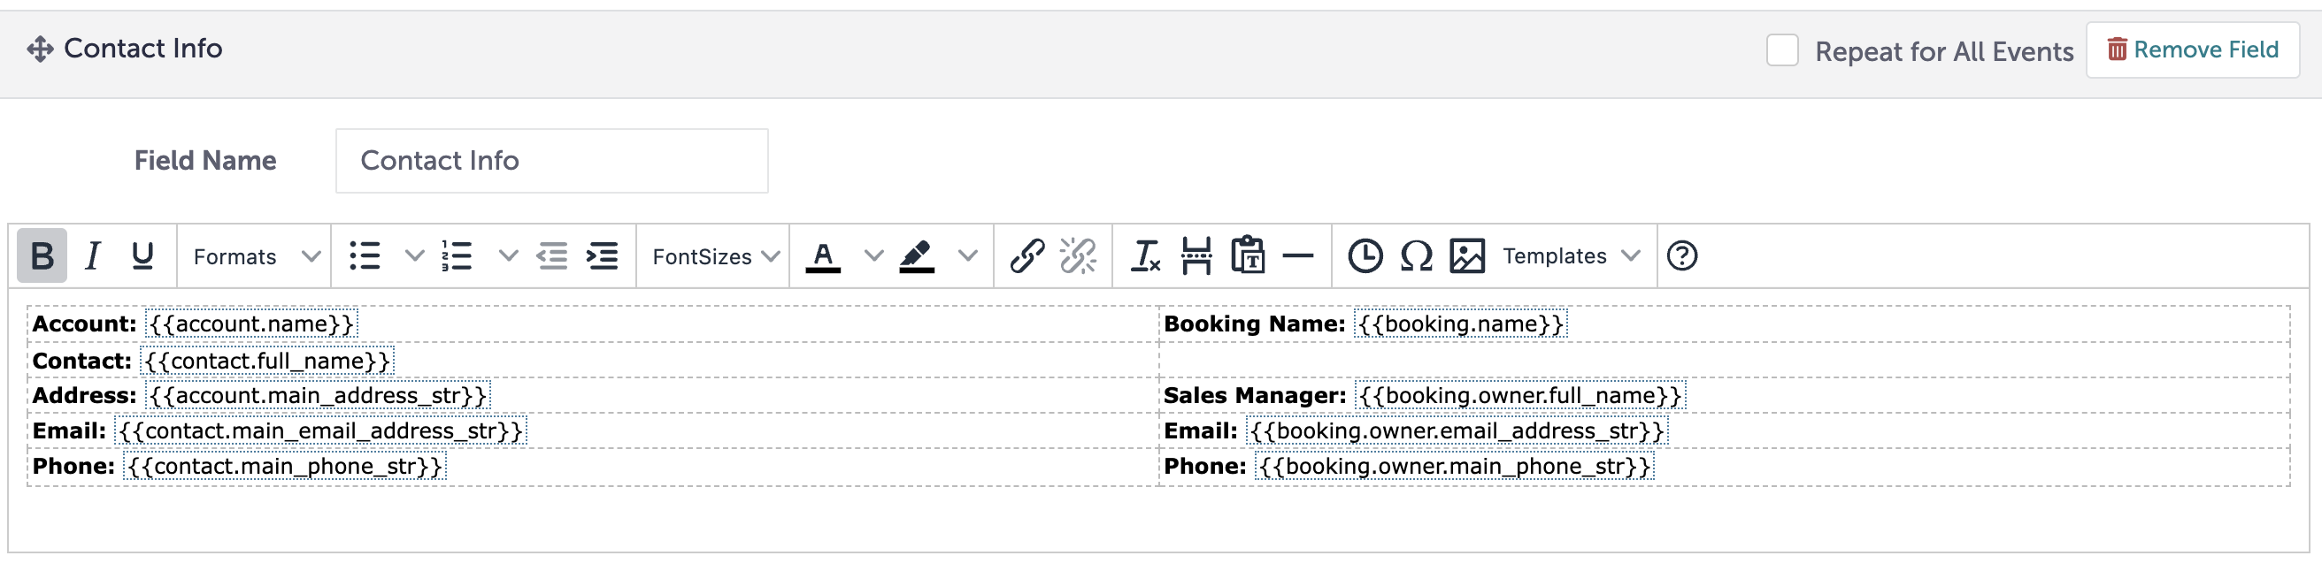Increase indent of selected text

coord(602,255)
